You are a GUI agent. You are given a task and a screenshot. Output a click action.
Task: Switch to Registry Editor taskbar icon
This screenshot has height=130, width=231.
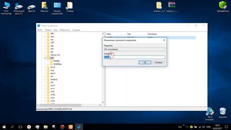point(79,127)
